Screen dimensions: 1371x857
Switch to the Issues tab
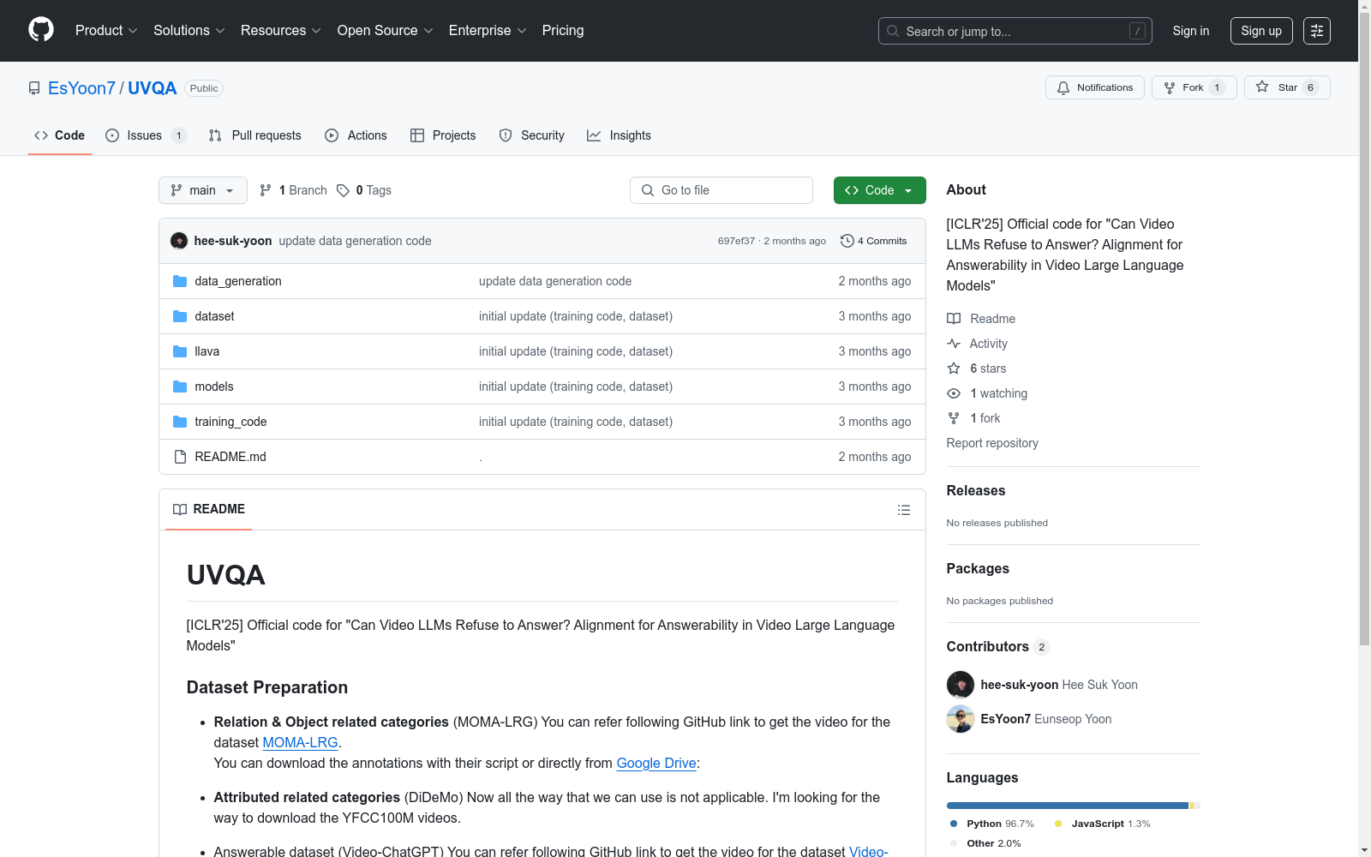(x=146, y=135)
